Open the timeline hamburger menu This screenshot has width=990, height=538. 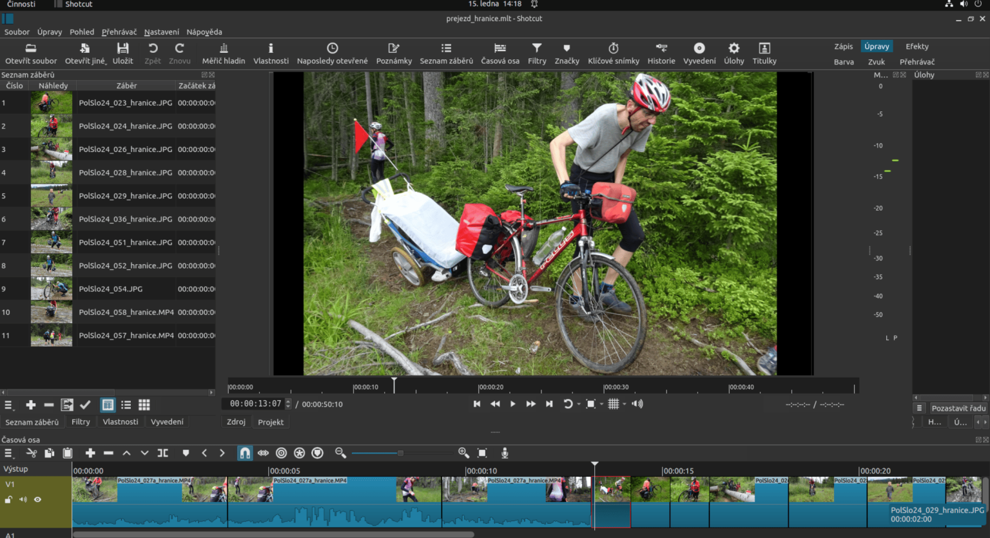[8, 453]
